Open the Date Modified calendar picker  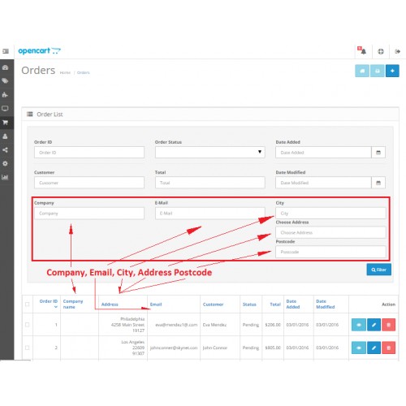pyautogui.click(x=378, y=183)
